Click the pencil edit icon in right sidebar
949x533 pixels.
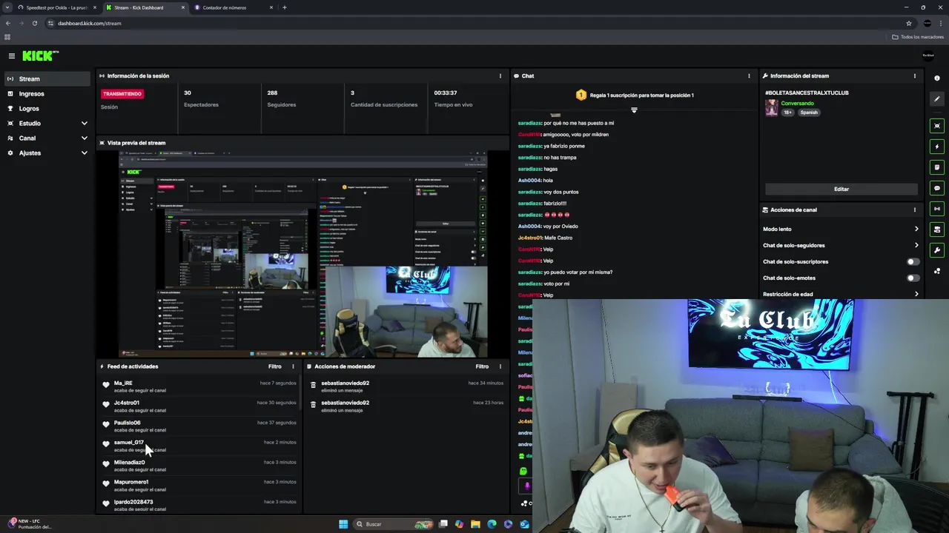937,99
